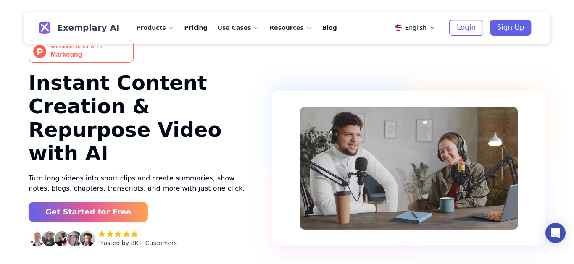Click the US flag language icon
The width and height of the screenshot is (574, 264).
398,28
